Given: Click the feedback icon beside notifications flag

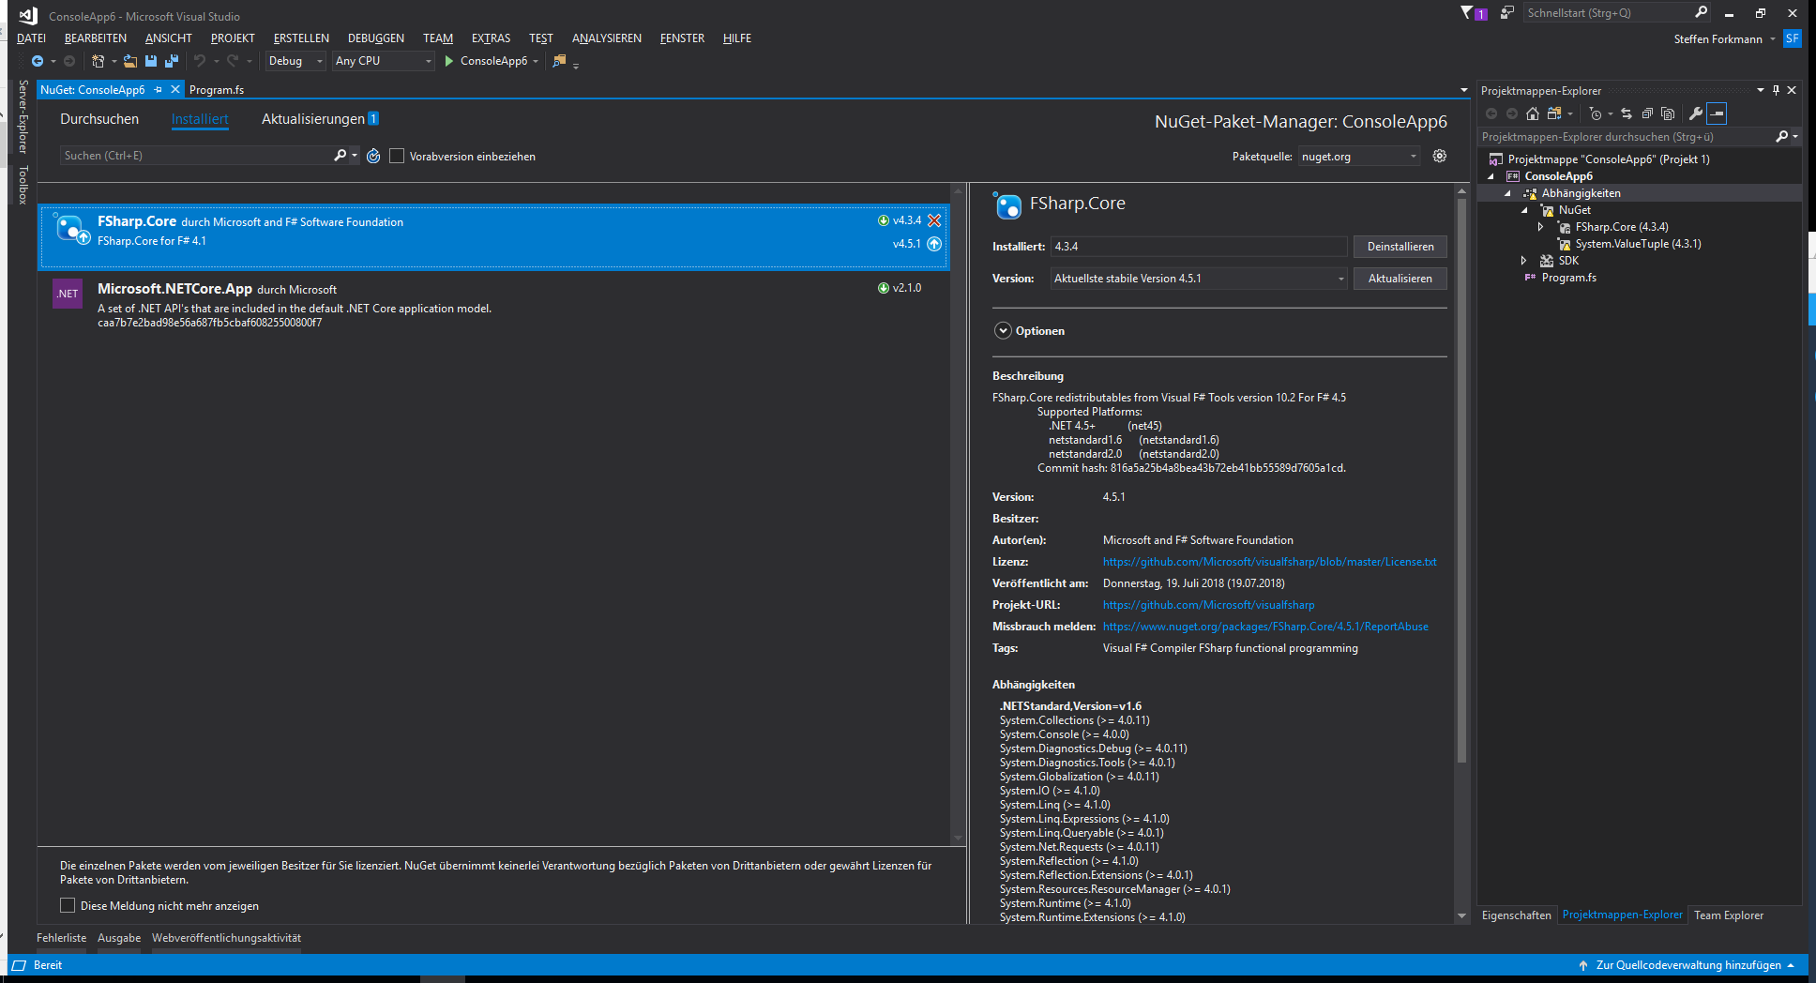Looking at the screenshot, I should point(1507,12).
